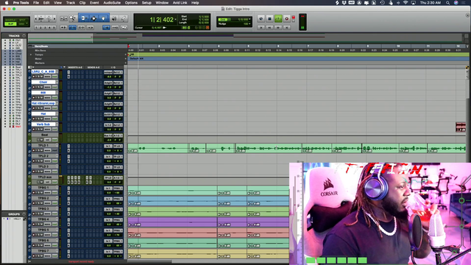
Task: Enable Shuffle edit mode
Action: pos(10,20)
